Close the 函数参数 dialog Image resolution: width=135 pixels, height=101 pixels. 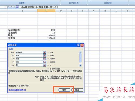click(82, 45)
